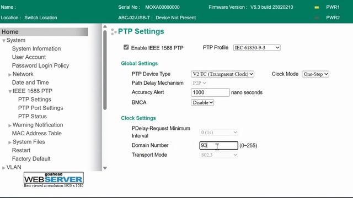Image resolution: width=353 pixels, height=198 pixels.
Task: Collapse the IEEE 1588 PTP node arrow
Action: point(10,91)
